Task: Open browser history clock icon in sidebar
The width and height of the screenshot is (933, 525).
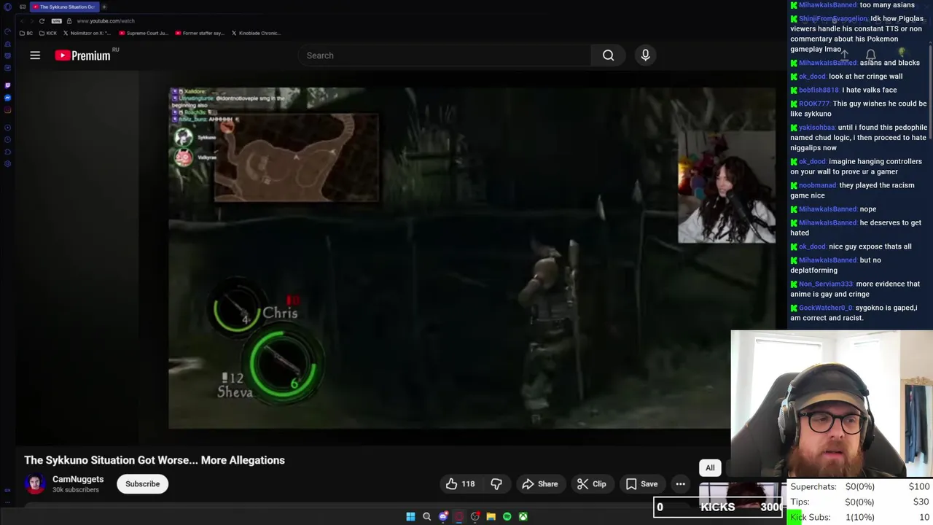Action: coord(7,139)
